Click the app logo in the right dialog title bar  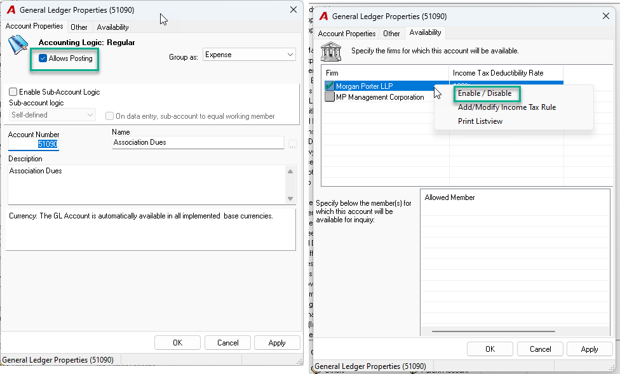coord(323,17)
